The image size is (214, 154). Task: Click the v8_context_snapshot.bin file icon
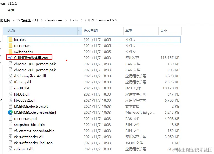(10, 131)
